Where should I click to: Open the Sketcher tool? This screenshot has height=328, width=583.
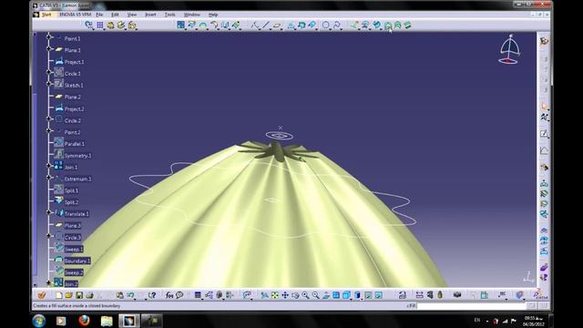point(544,134)
